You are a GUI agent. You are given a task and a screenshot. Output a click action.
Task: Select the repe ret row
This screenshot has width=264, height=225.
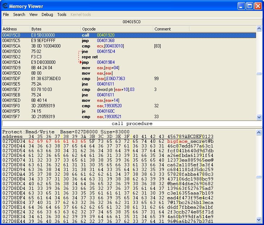129,57
